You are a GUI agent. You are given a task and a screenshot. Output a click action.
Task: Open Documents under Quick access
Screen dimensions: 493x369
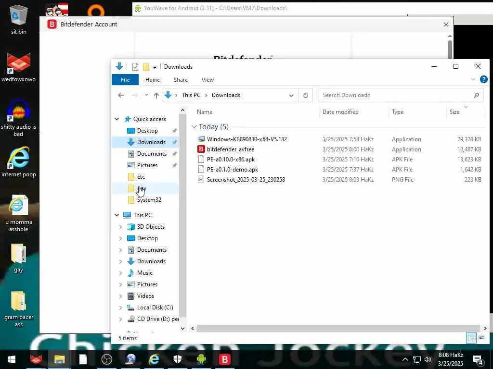(x=152, y=154)
